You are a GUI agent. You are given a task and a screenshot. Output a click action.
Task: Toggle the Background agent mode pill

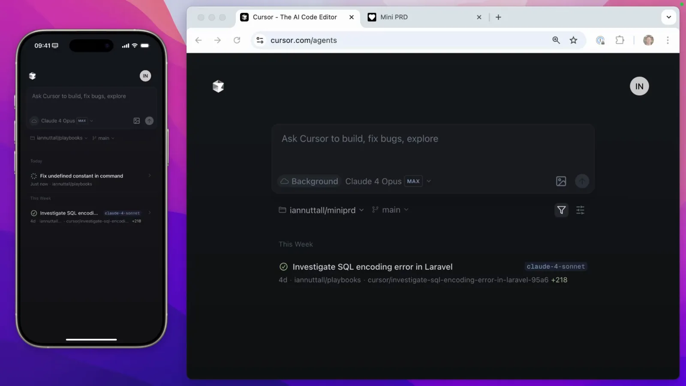(x=309, y=181)
